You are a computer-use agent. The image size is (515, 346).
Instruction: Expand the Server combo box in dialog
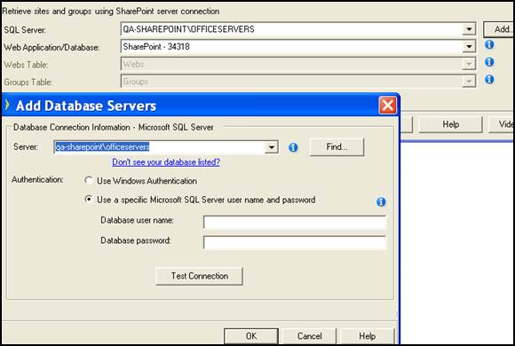(x=272, y=147)
